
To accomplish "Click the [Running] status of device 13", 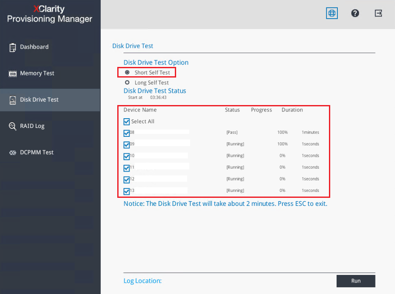I will tap(235, 190).
